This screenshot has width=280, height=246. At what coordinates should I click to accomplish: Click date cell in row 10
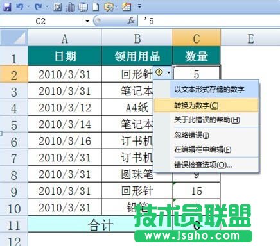65,208
